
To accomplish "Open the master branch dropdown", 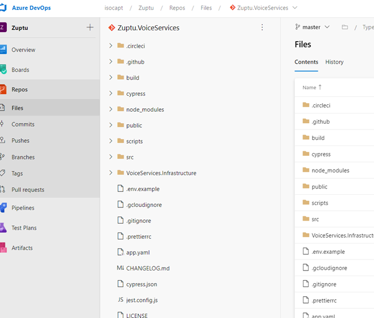I will point(313,27).
